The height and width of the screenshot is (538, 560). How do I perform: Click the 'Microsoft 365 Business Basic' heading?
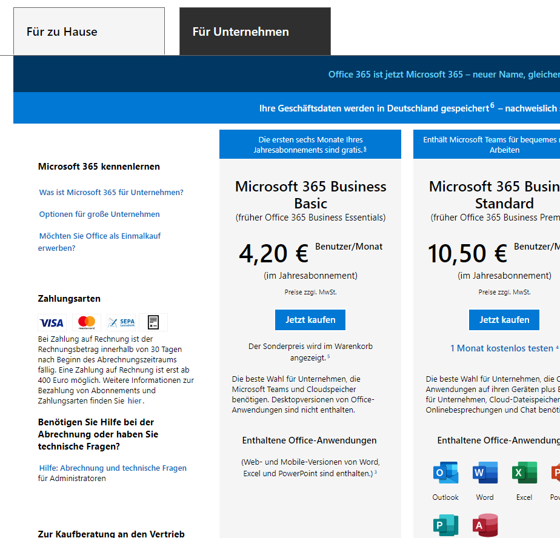310,195
